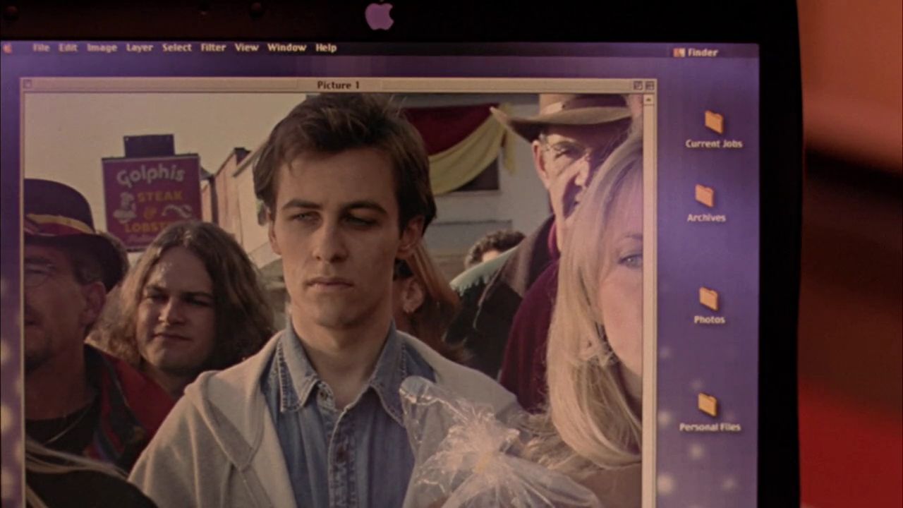Open the Archives folder
The image size is (903, 508).
705,203
